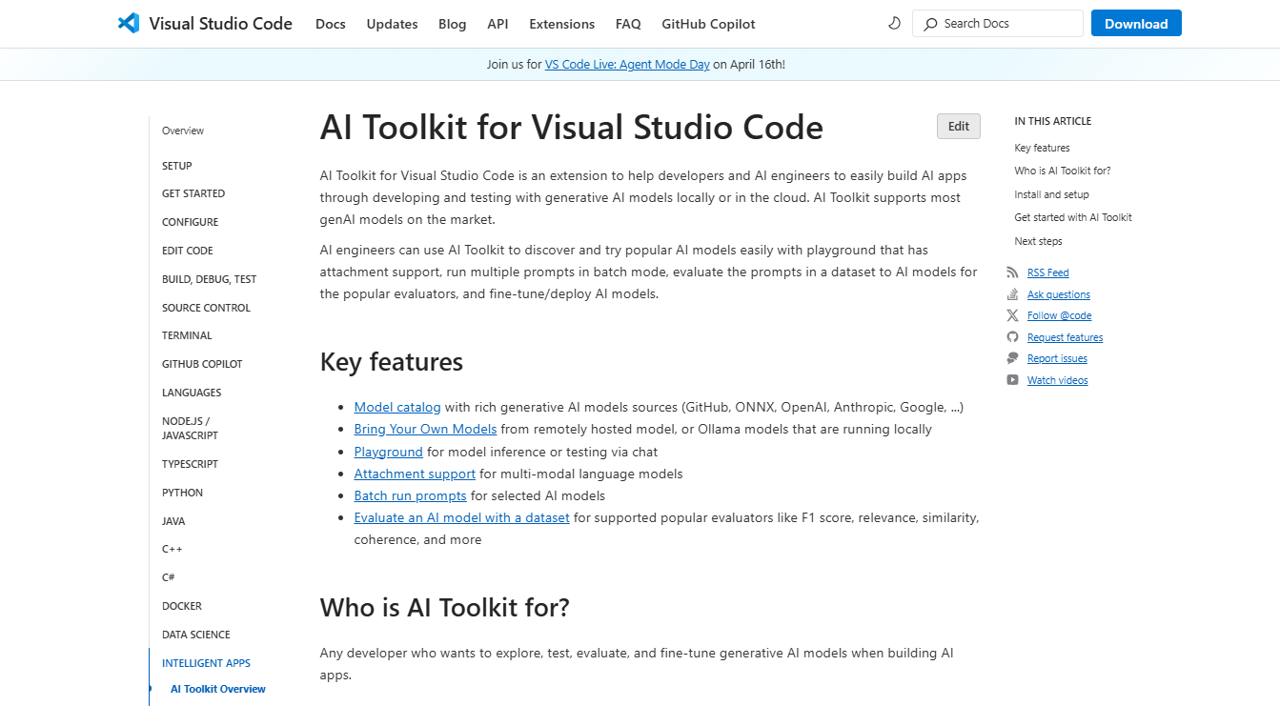Image resolution: width=1280 pixels, height=706 pixels.
Task: Expand the SETUP section in sidebar
Action: pyautogui.click(x=177, y=166)
